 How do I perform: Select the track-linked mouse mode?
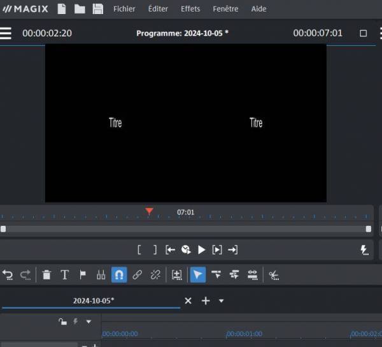pos(216,275)
